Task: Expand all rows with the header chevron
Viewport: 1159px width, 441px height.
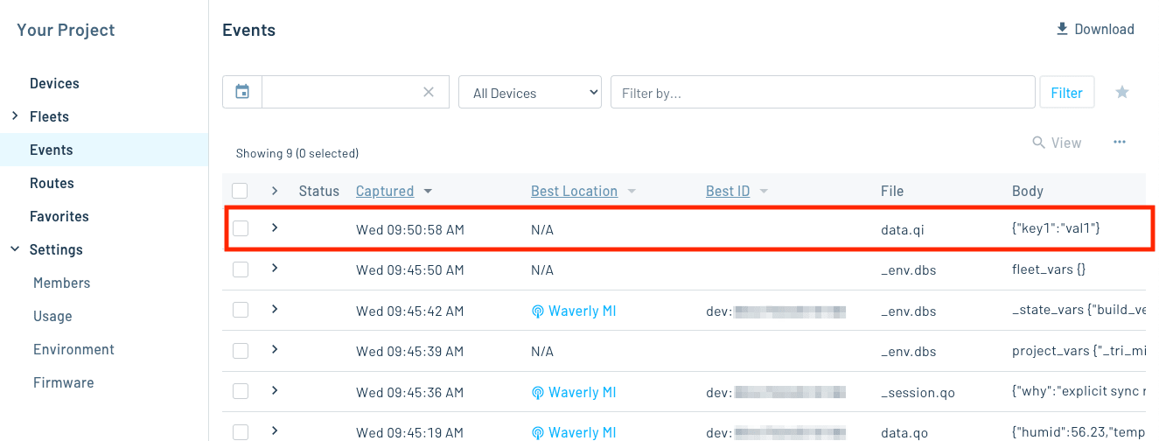Action: tap(275, 190)
